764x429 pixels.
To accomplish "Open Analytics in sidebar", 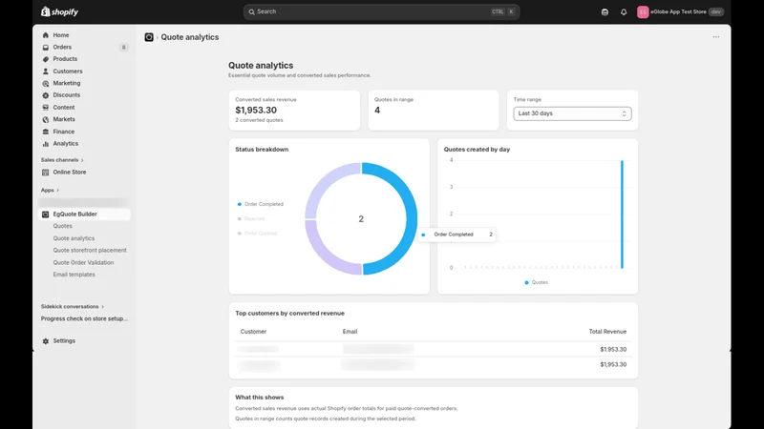I will tap(65, 144).
